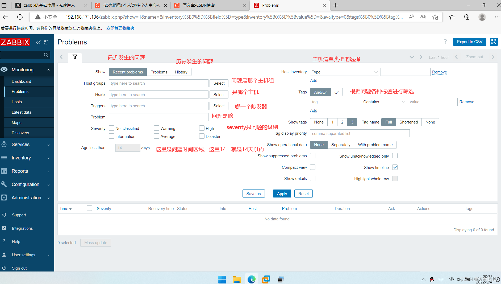Click Microsoft Edge taskbar icon

(251, 279)
